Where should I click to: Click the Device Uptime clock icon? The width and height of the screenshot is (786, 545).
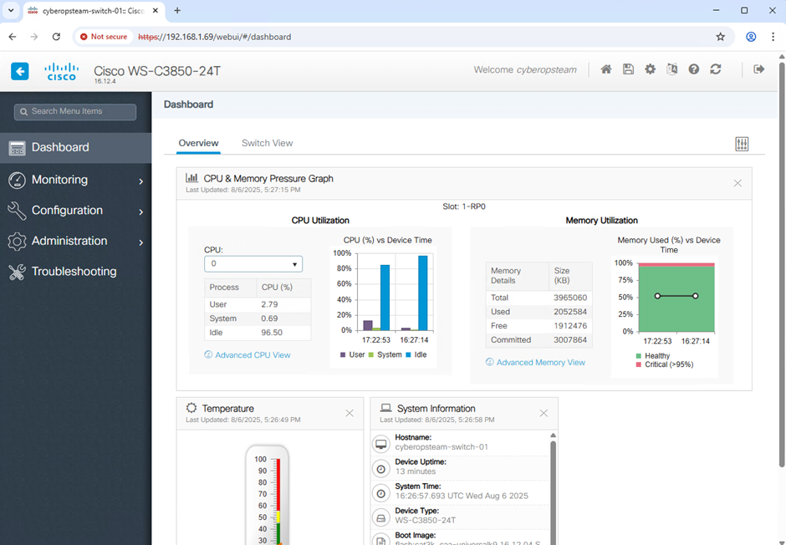point(381,469)
